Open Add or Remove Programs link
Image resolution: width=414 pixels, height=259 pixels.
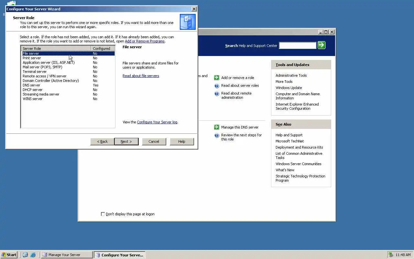pos(145,41)
